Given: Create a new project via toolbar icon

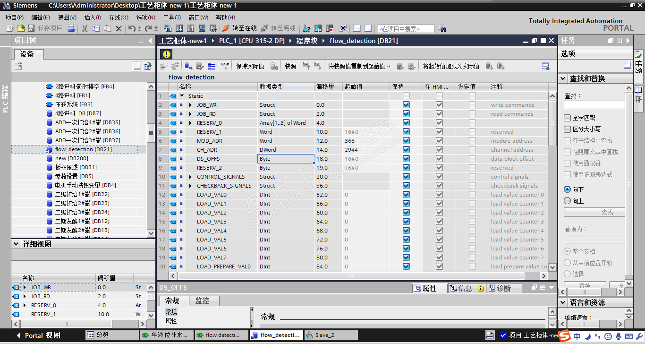Looking at the screenshot, I should pyautogui.click(x=9, y=28).
